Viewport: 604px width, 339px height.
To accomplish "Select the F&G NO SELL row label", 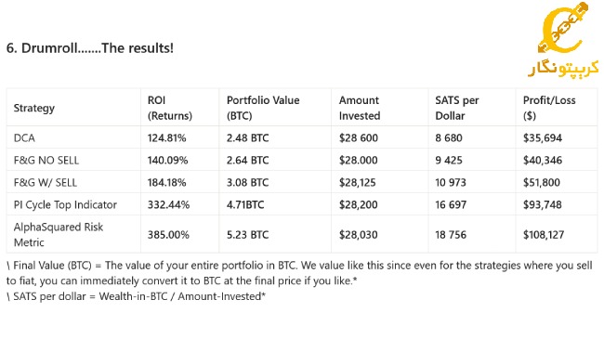I will 46,161.
